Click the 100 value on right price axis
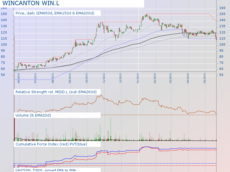Screen dimensions: 230x172 222,44
